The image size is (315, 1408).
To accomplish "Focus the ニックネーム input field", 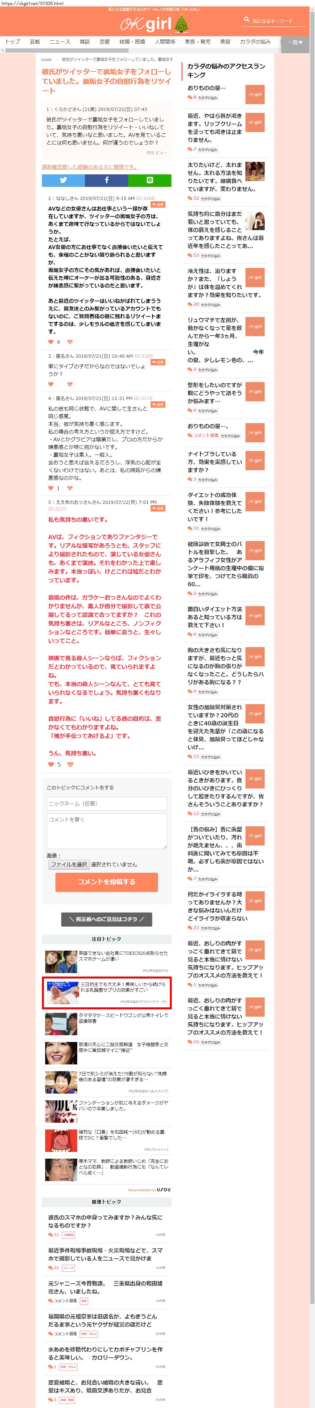I will point(106,803).
